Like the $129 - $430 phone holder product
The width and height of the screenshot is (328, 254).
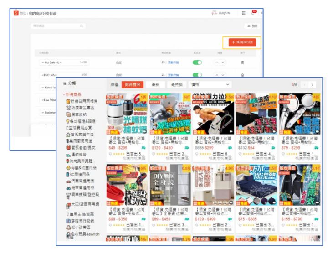point(154,154)
